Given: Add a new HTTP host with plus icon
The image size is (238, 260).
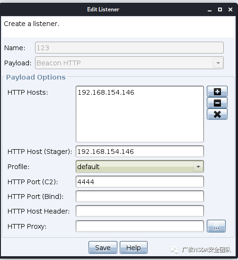Looking at the screenshot, I should 217,91.
